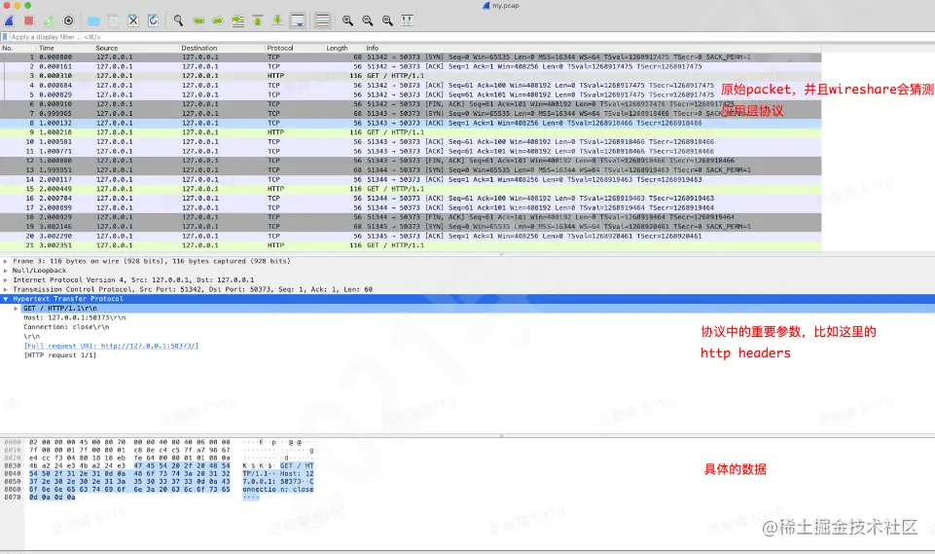Zoom out of main window text
Viewport: 935px width, 554px height.
tap(368, 20)
